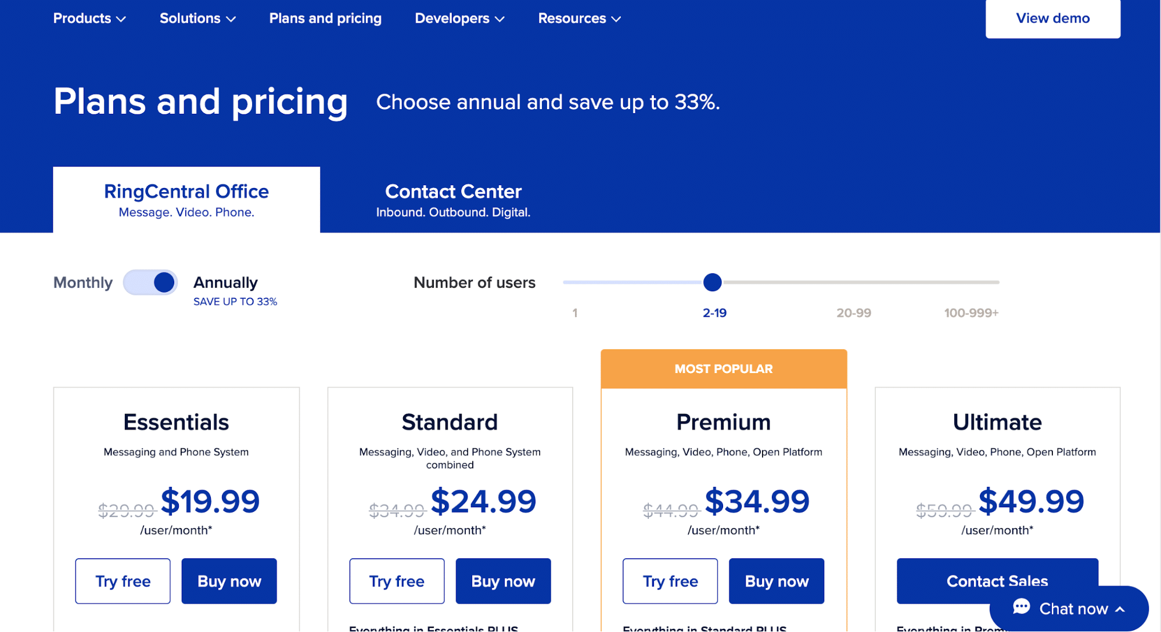Viewport: 1161px width, 632px height.
Task: Click the number of users slider handle
Action: pyautogui.click(x=713, y=283)
